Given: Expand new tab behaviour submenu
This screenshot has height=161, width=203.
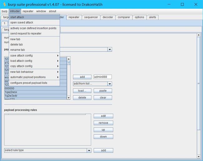Looking at the screenshot, I should tap(34, 72).
